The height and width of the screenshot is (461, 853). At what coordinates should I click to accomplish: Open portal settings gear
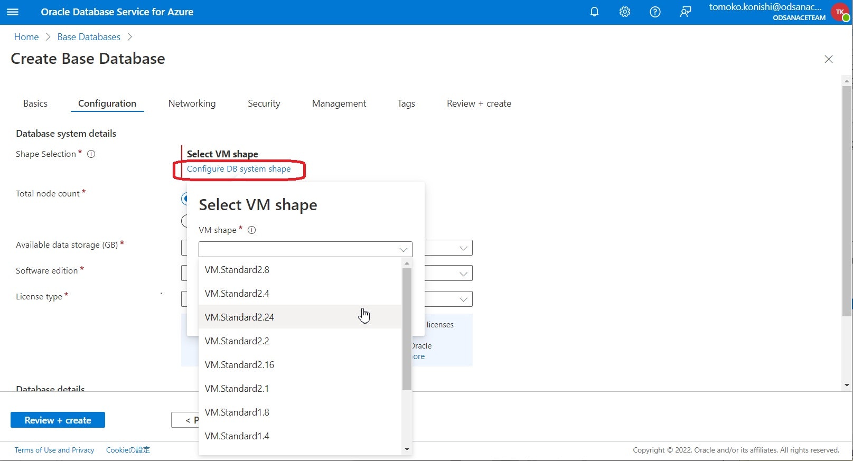click(x=625, y=12)
